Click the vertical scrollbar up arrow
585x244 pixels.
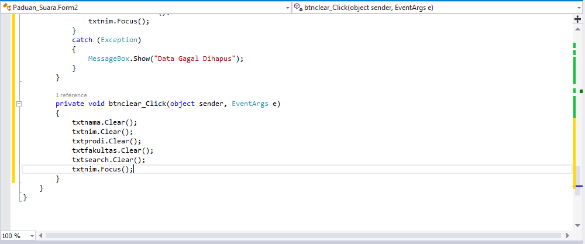[x=577, y=28]
